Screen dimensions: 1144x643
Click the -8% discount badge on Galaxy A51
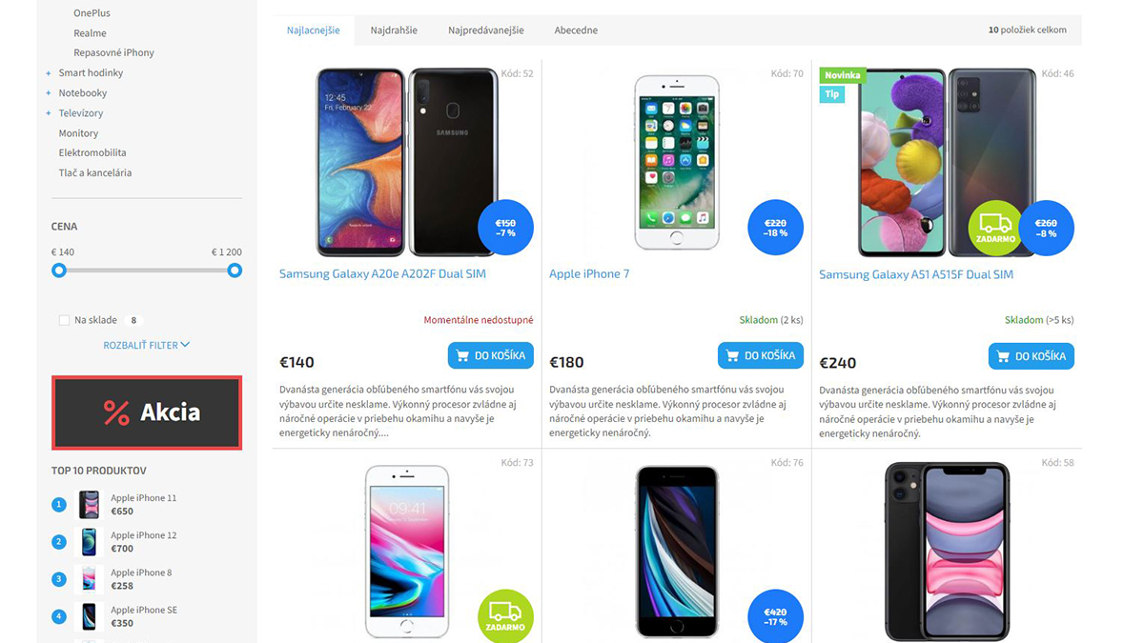point(1046,229)
